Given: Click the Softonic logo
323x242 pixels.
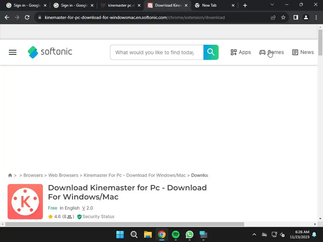Looking at the screenshot, I should point(50,52).
